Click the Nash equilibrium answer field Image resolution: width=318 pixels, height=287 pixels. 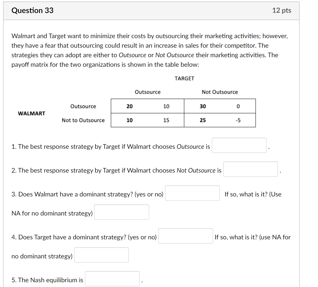tap(112, 278)
